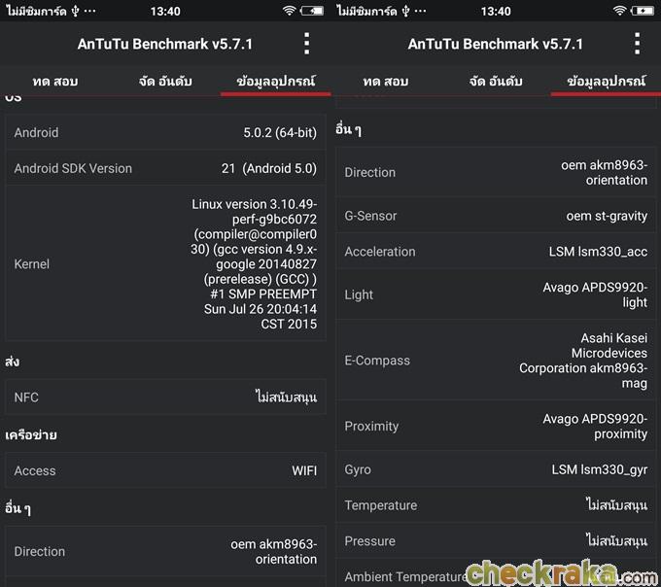This screenshot has height=587, width=661.
Task: Switch to จัดอันดับ tab on left screen
Action: (x=165, y=82)
